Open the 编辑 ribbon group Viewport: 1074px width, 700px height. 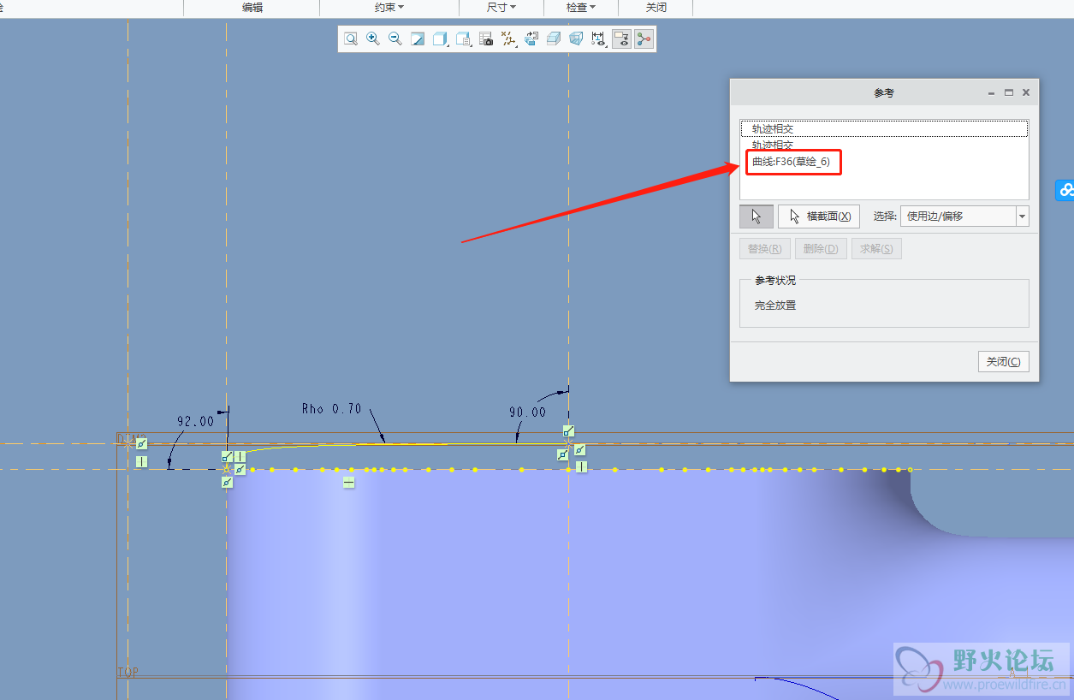coord(252,7)
